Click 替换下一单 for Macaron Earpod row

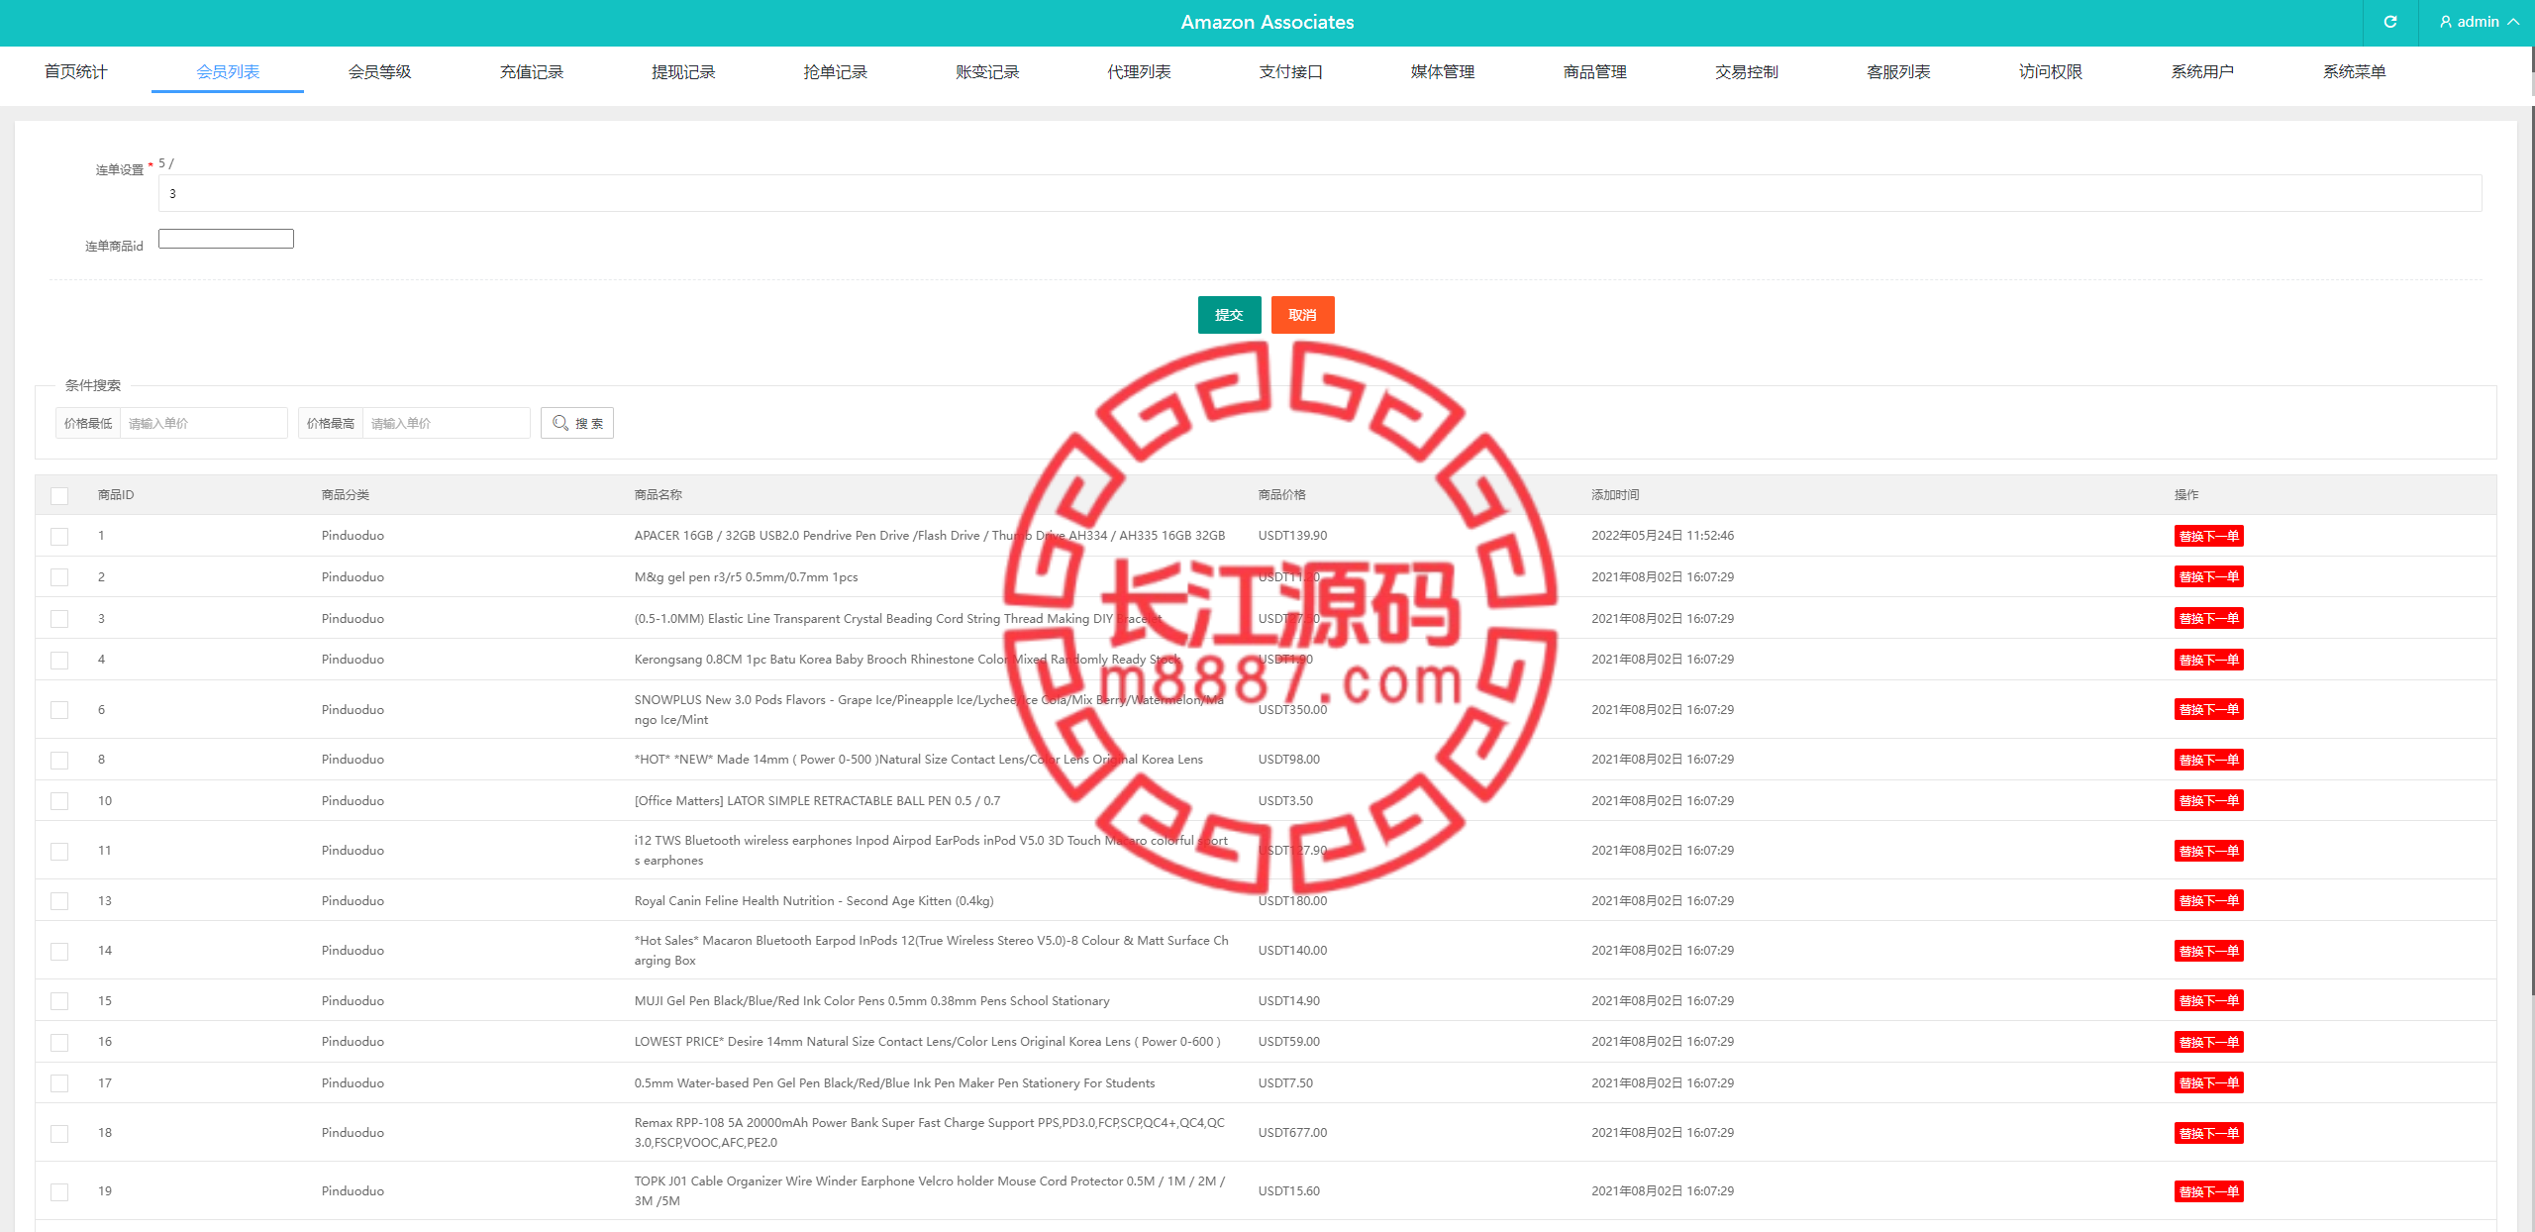pyautogui.click(x=2208, y=951)
